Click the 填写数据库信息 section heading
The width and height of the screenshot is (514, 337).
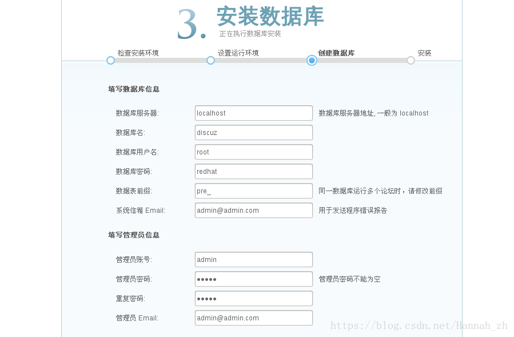[134, 89]
